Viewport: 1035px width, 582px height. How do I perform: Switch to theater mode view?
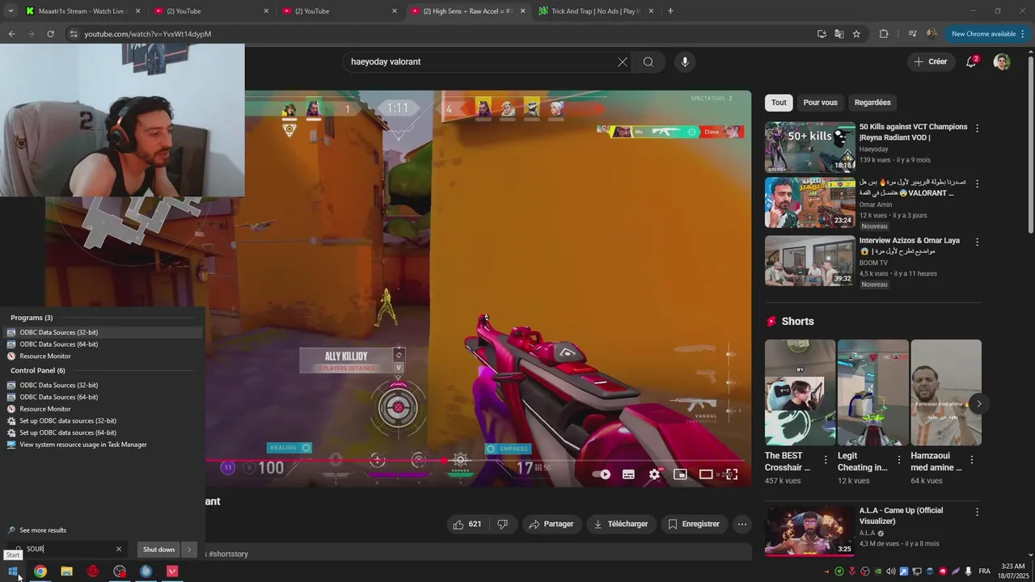pyautogui.click(x=706, y=474)
